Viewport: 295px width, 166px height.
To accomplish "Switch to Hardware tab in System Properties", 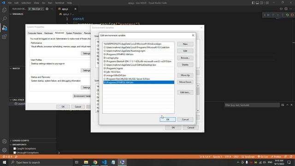I will point(48,33).
